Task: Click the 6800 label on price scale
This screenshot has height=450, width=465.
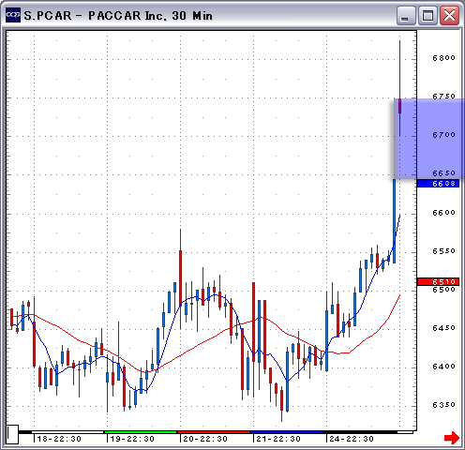Action: click(x=443, y=58)
